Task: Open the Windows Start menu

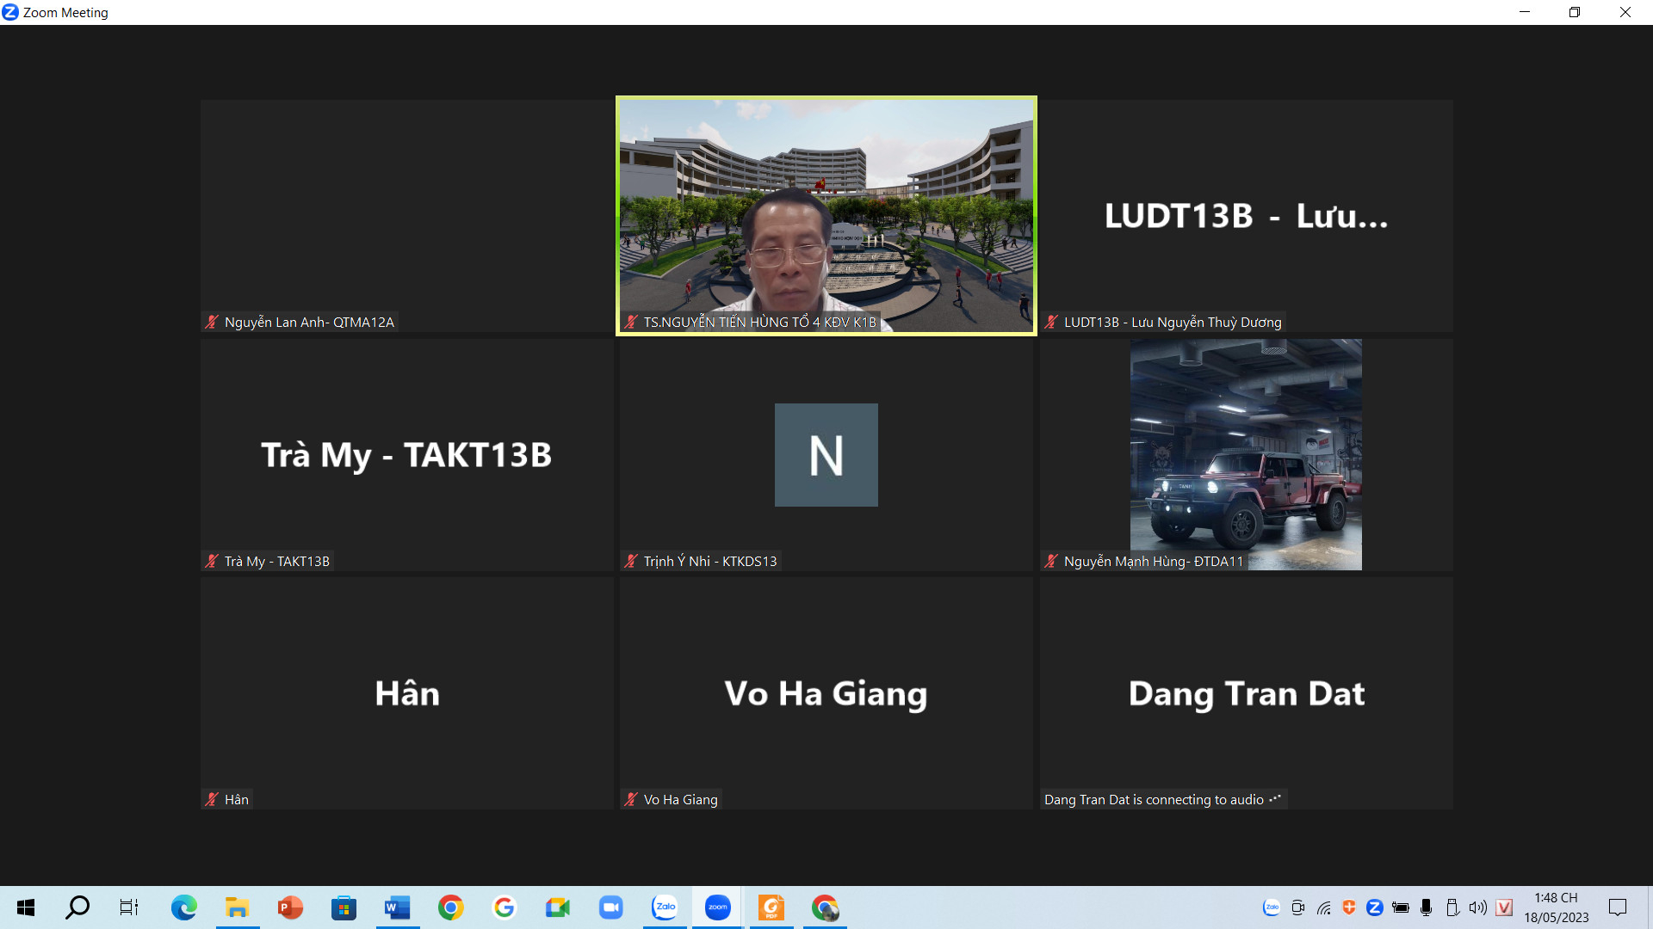Action: pos(26,907)
